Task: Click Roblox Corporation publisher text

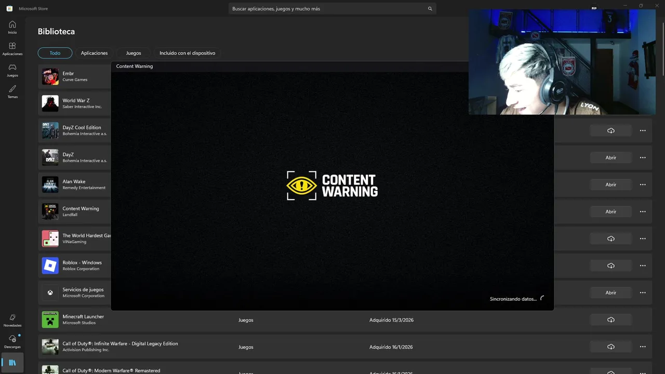Action: (x=82, y=269)
